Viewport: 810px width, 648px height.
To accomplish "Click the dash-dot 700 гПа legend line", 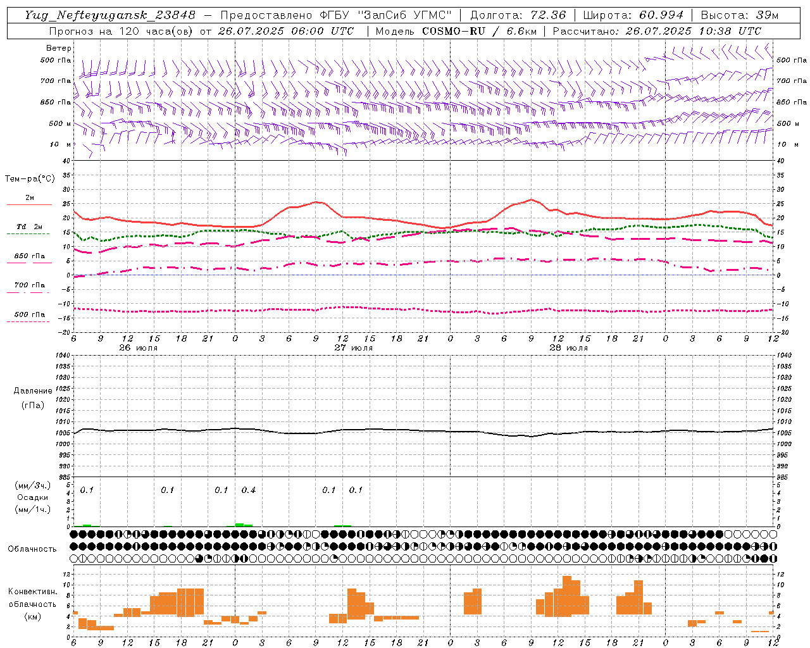I will (28, 292).
